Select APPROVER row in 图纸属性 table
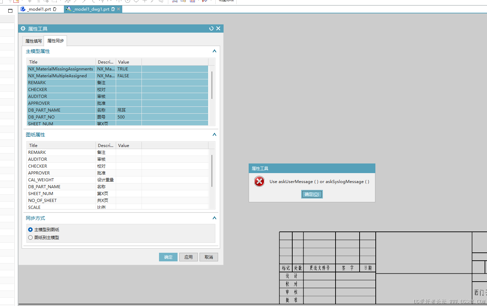487x306 pixels. [117, 173]
